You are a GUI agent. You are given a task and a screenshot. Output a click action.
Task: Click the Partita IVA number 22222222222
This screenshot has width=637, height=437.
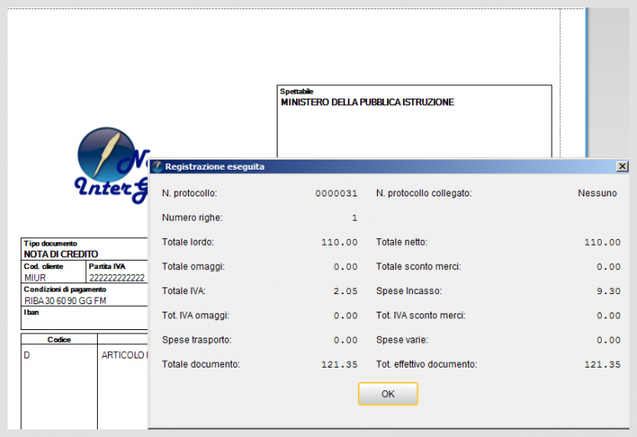(117, 277)
